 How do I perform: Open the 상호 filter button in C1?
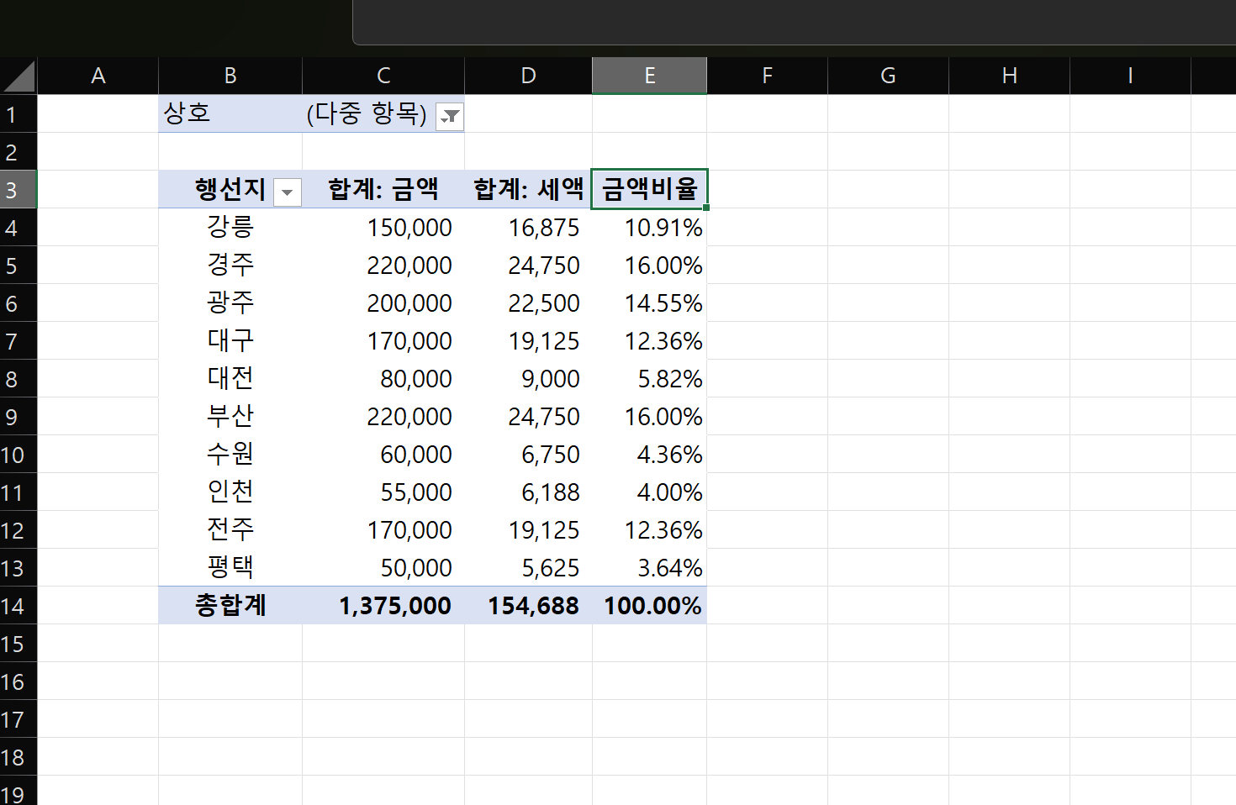coord(451,116)
